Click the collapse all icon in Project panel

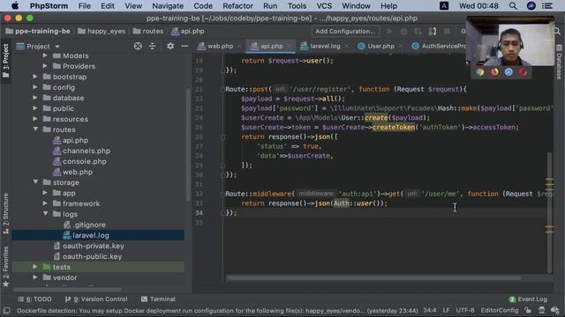(x=153, y=46)
